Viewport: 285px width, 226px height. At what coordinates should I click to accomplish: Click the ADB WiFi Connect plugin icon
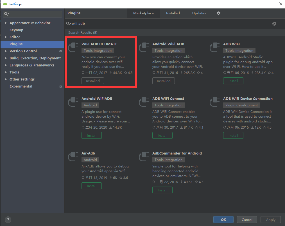[x=144, y=102]
